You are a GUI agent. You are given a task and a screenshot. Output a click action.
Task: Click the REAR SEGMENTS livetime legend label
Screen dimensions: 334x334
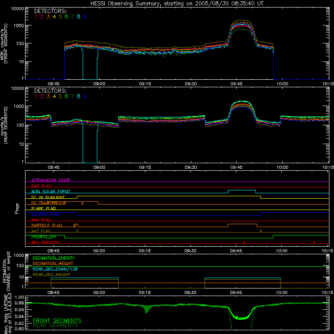click(55, 325)
